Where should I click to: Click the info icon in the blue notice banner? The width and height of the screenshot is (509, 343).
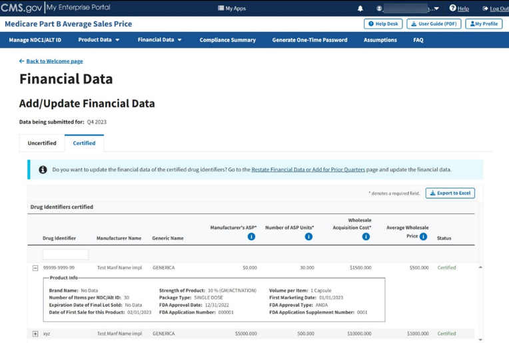(43, 170)
